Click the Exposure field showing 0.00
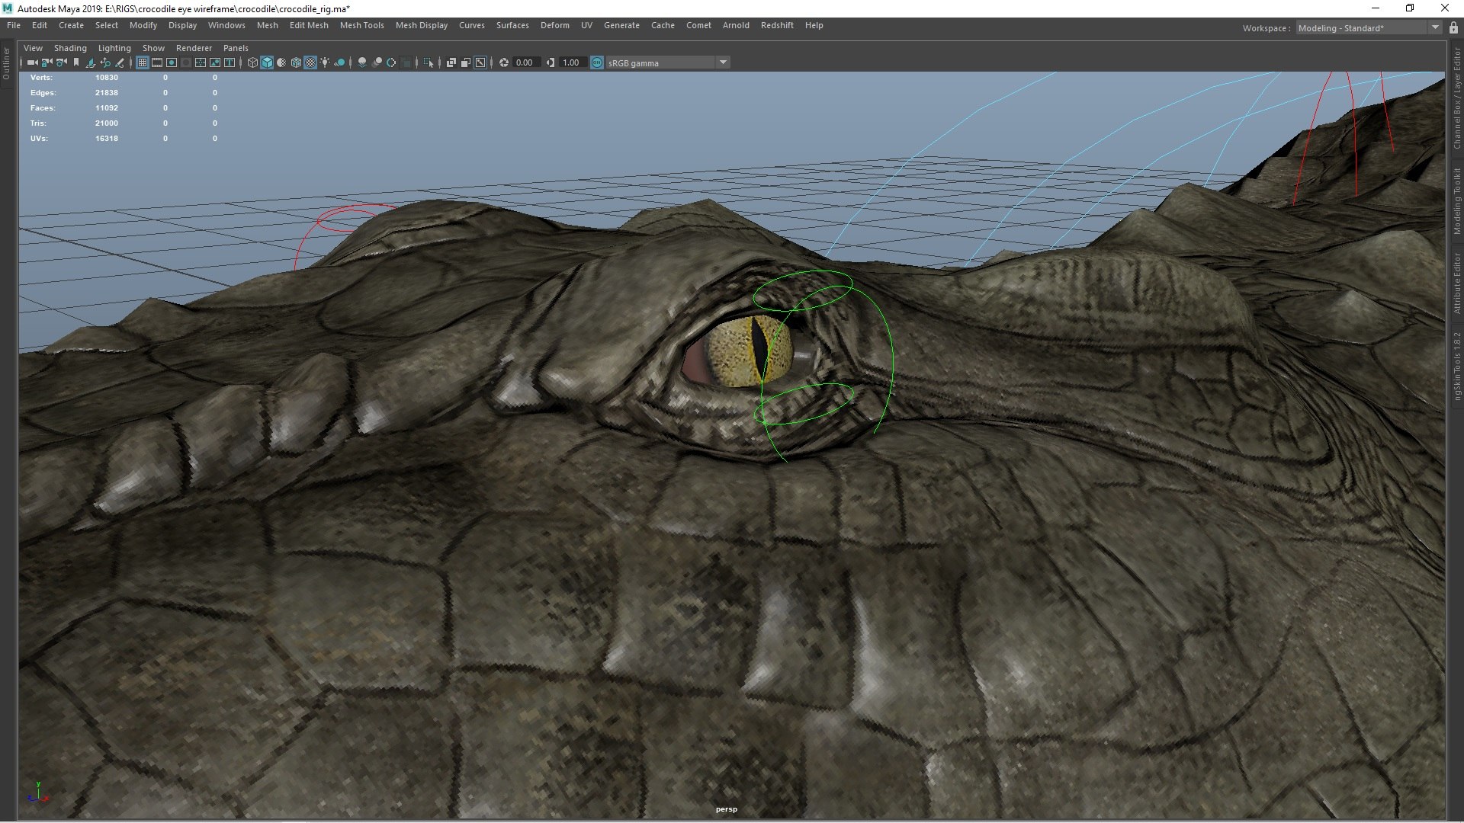Viewport: 1464px width, 823px height. pyautogui.click(x=527, y=62)
